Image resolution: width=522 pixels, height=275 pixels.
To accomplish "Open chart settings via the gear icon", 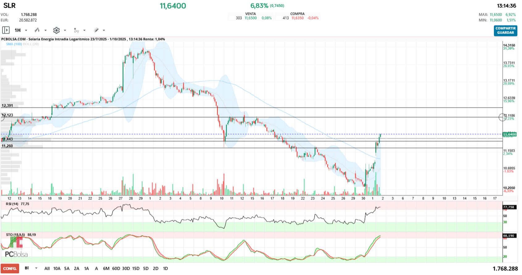I will click(x=56, y=30).
